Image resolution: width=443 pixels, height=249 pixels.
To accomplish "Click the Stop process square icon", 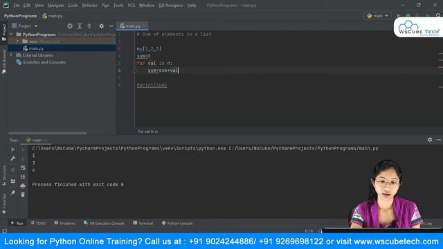I will [13, 169].
